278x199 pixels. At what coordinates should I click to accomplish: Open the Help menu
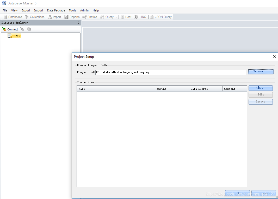(x=96, y=10)
